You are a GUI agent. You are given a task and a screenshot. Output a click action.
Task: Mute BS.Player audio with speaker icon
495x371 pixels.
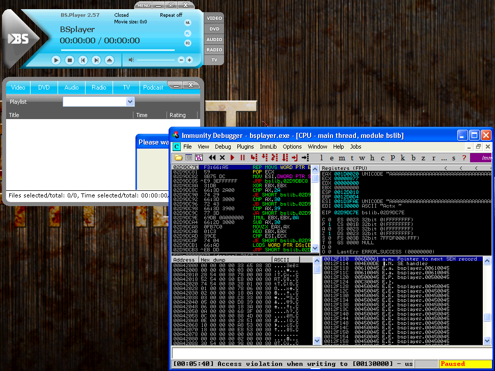(x=131, y=60)
